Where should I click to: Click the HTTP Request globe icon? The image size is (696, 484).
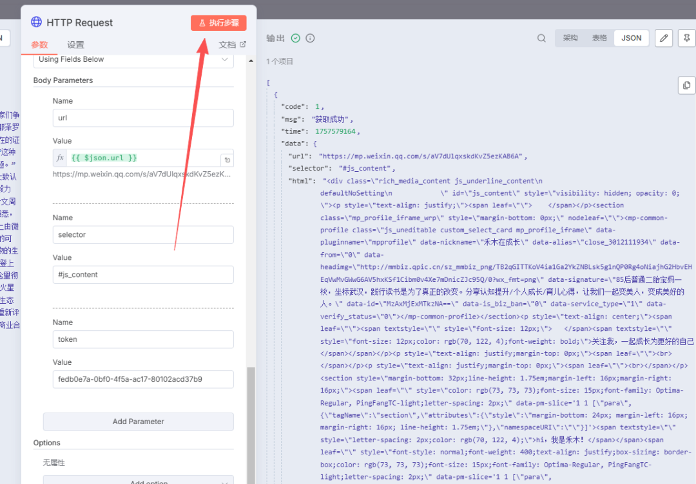pos(36,22)
